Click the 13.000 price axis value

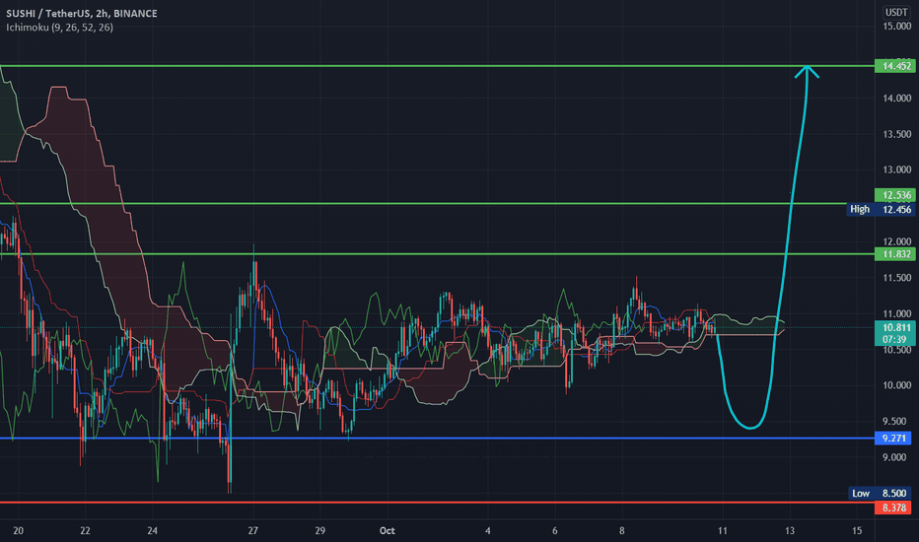click(x=896, y=169)
